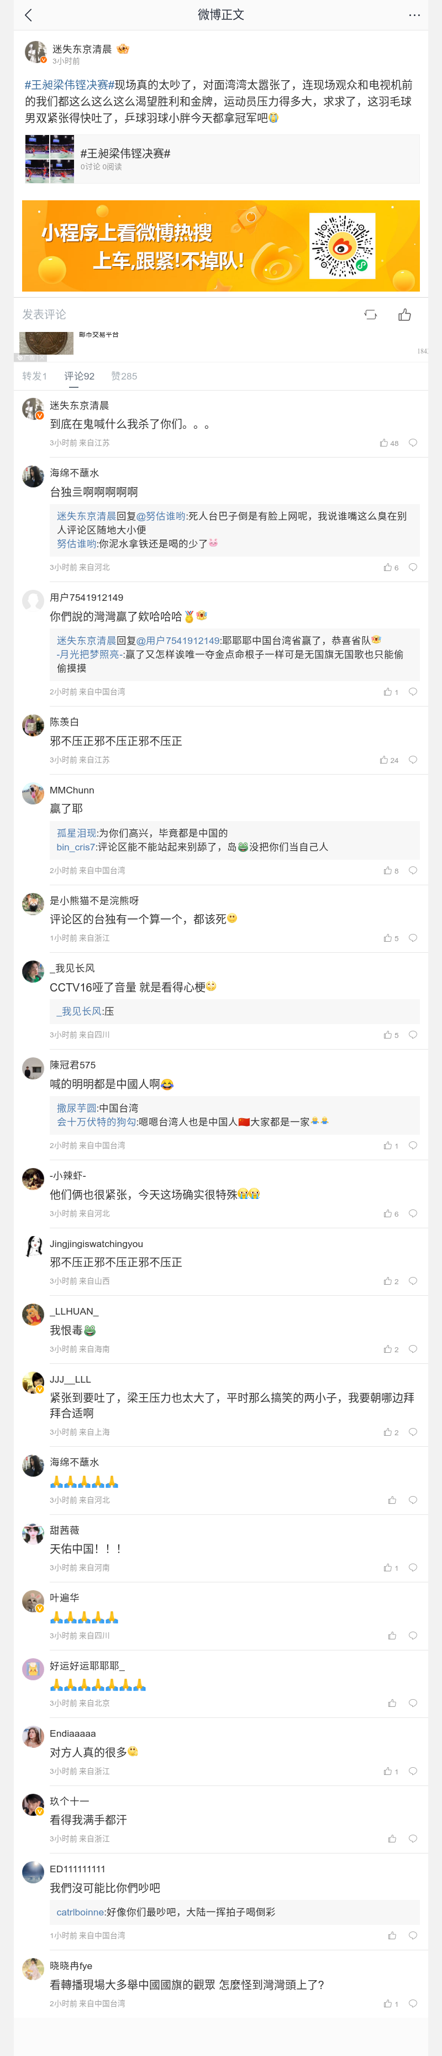Image resolution: width=442 pixels, height=2056 pixels.
Task: Tap reply bubble on -小辣虾- comment
Action: [x=413, y=1213]
